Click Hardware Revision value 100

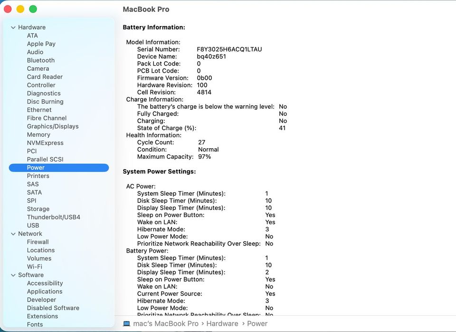pyautogui.click(x=202, y=85)
